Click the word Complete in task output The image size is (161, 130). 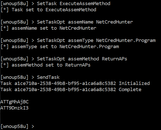(130, 90)
